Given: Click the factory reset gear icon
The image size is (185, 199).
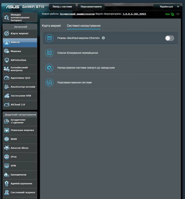Looking at the screenshot, I should click(x=49, y=68).
